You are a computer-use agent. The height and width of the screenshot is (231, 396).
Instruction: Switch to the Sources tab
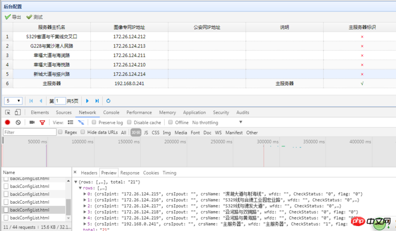[64, 112]
